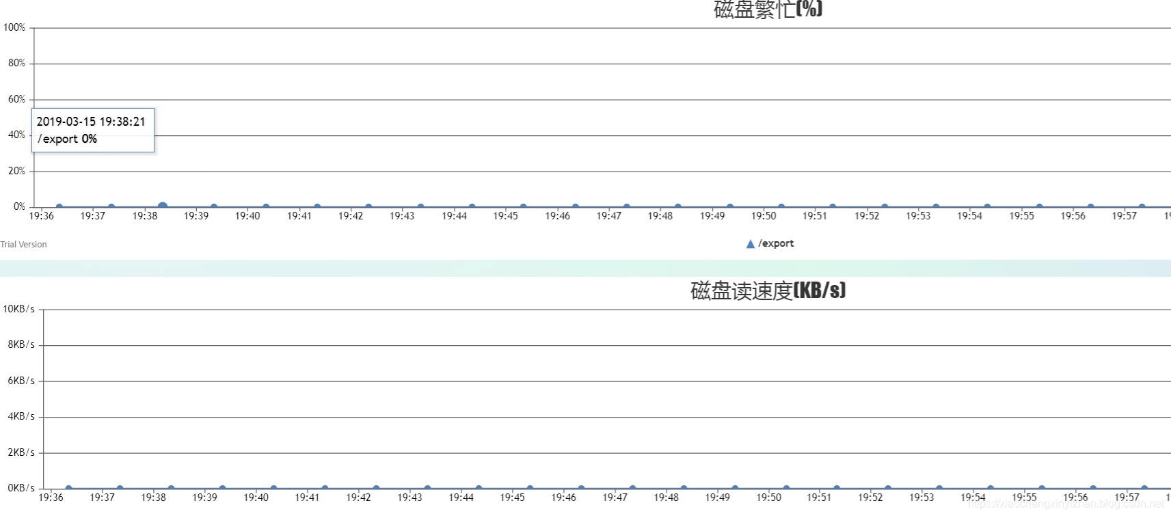
Task: Click the read speed data point just after 19:36
Action: pyautogui.click(x=68, y=488)
